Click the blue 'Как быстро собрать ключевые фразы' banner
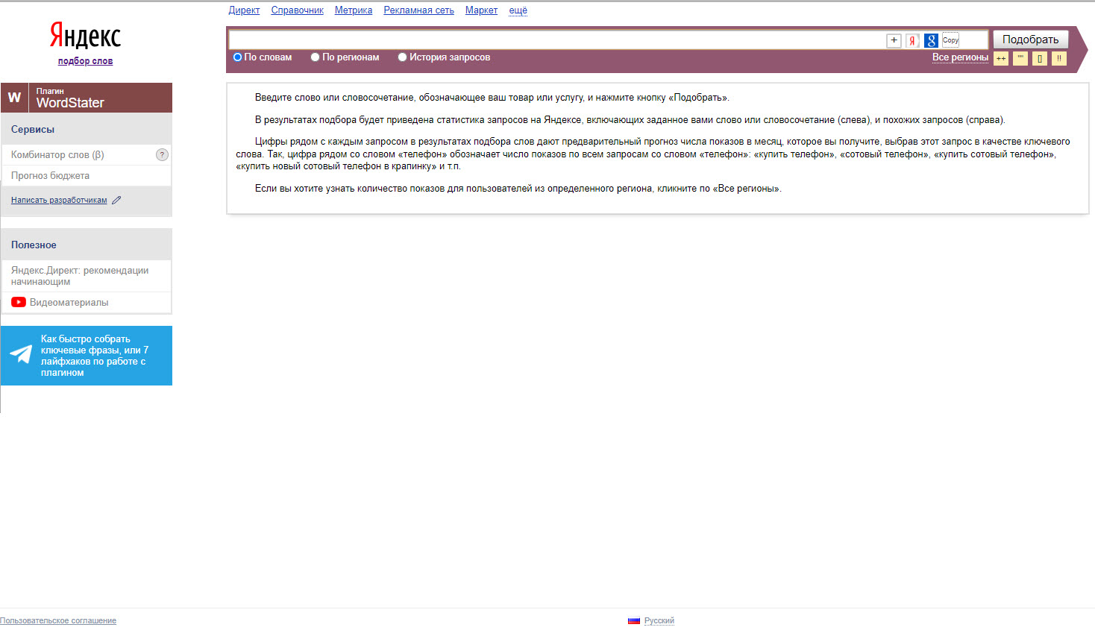This screenshot has width=1095, height=639. [x=87, y=356]
